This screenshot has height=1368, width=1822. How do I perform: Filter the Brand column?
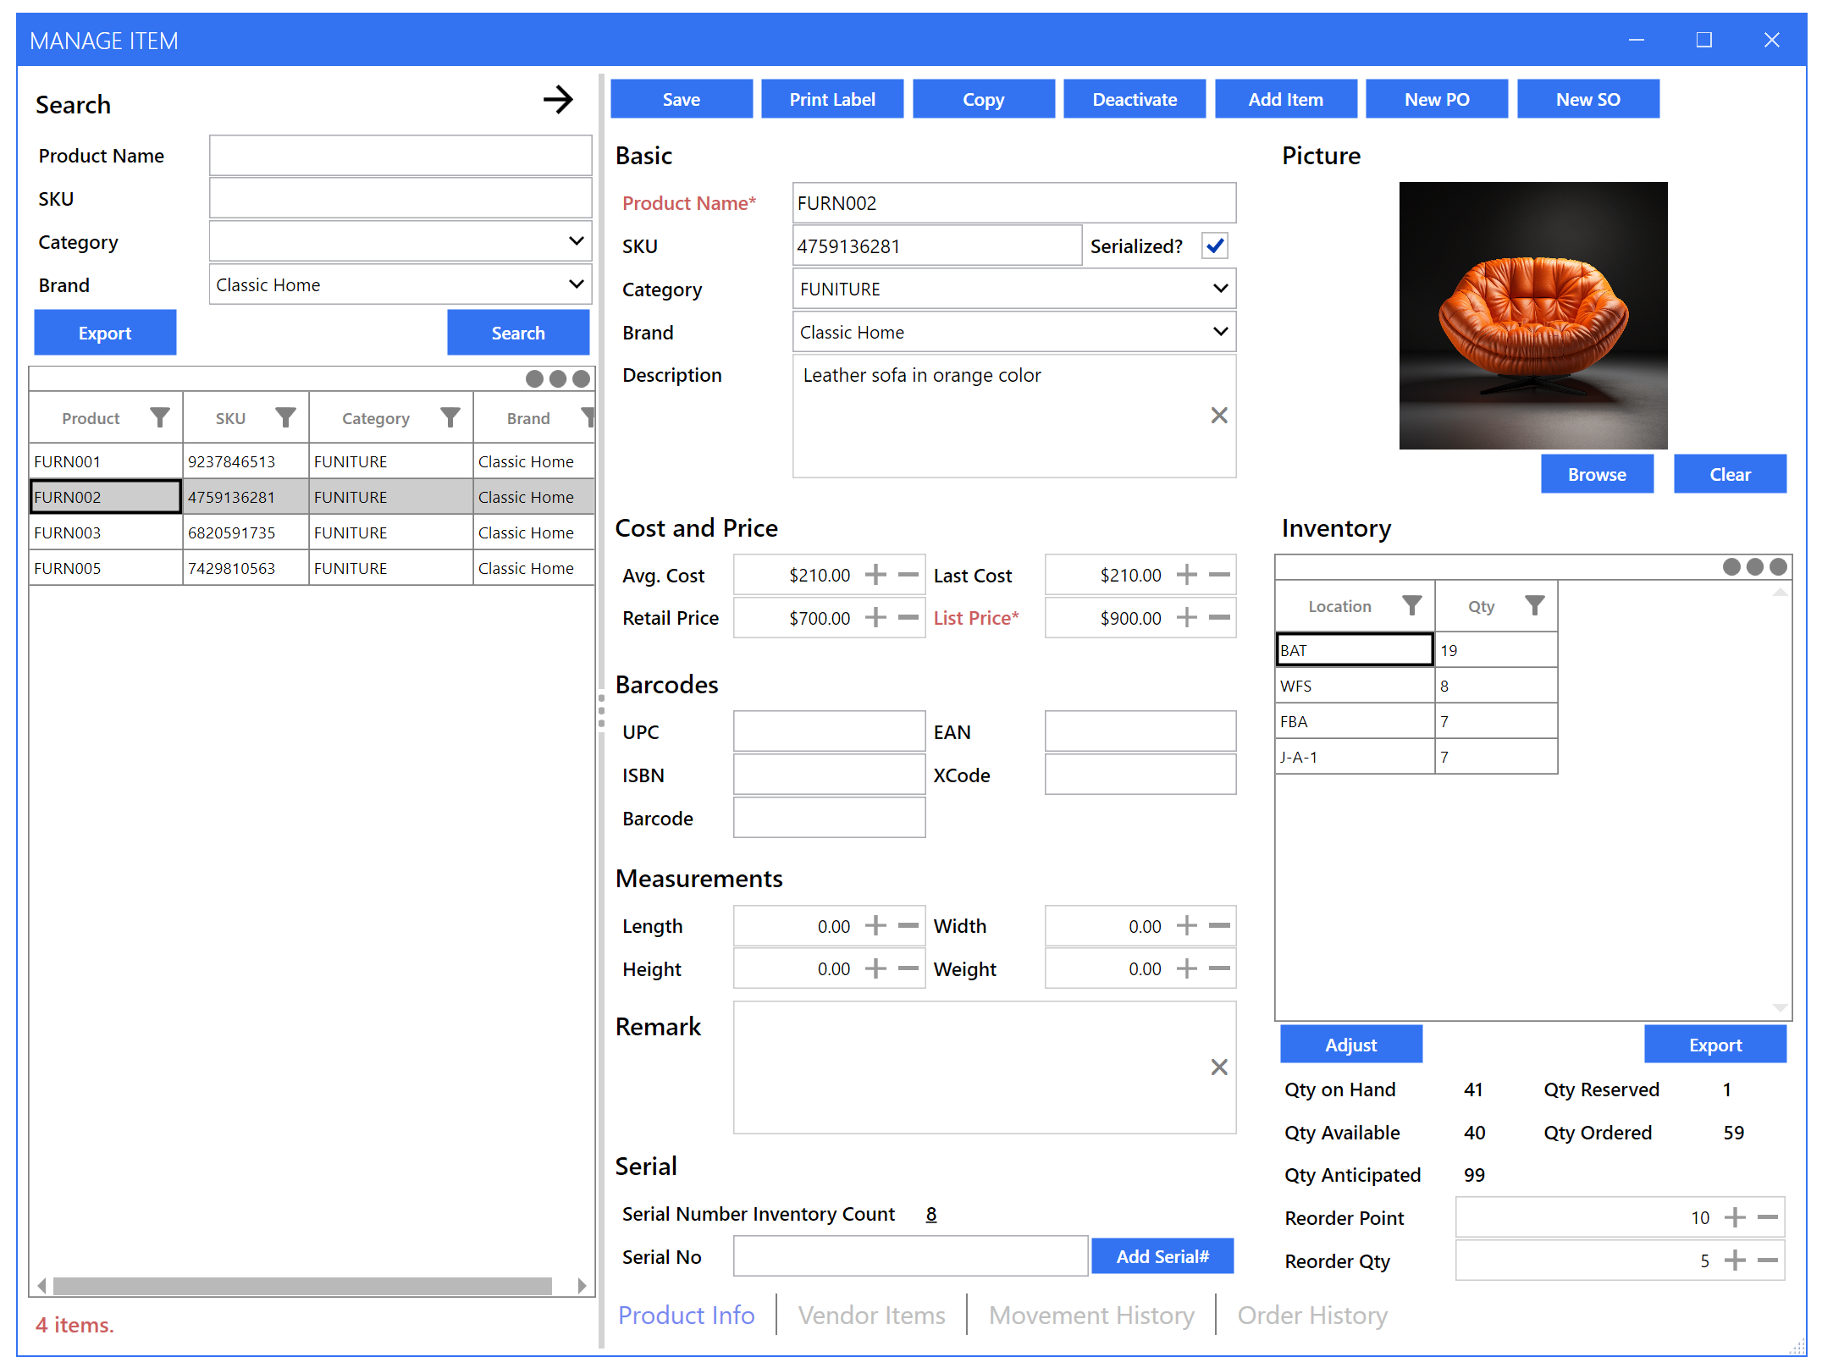(589, 417)
